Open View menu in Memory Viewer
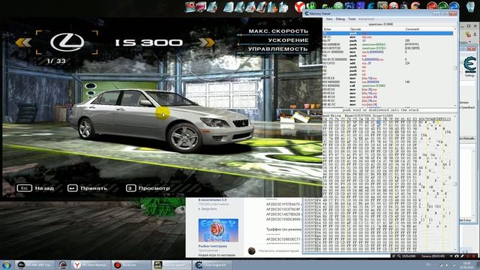Viewport: 480px width, 270px height. click(x=329, y=19)
